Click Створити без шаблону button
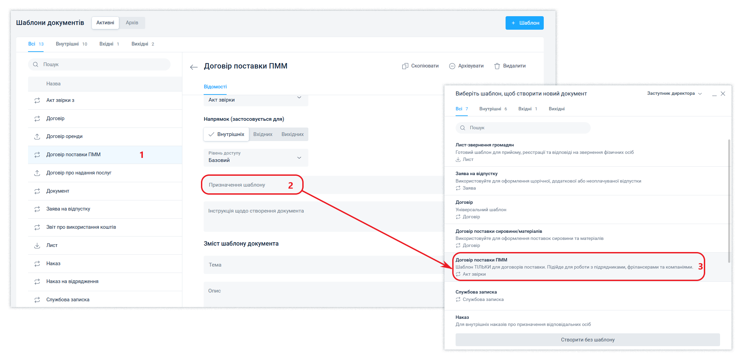The width and height of the screenshot is (742, 361). tap(587, 340)
